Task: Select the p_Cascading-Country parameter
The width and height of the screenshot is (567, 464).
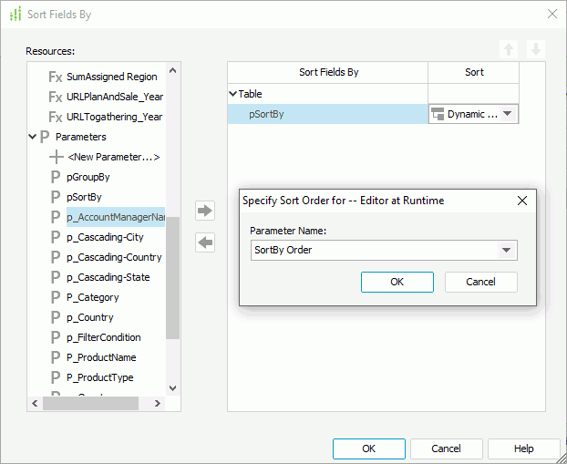Action: pos(114,257)
